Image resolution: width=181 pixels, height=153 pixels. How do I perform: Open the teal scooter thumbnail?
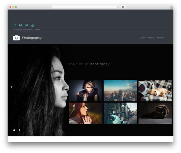click(x=121, y=113)
